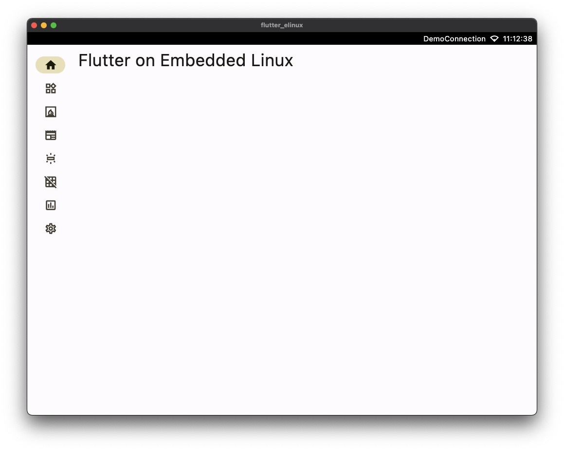The height and width of the screenshot is (451, 564).
Task: Select the iridescent light icon in sidebar
Action: click(51, 159)
